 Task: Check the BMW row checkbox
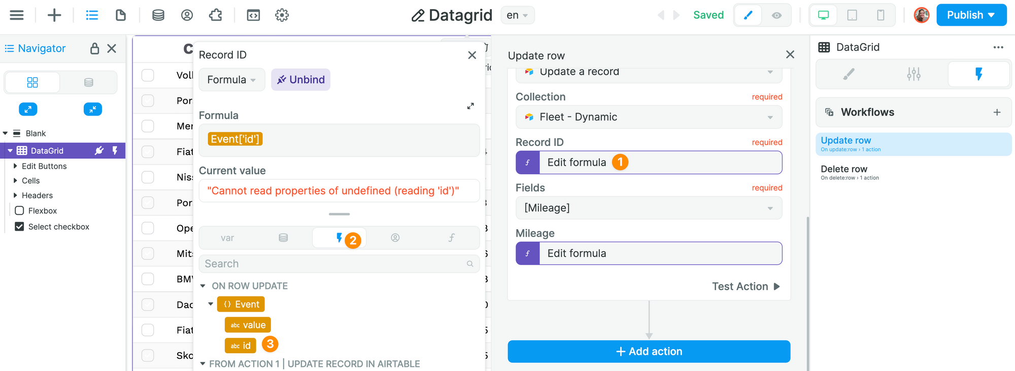148,279
